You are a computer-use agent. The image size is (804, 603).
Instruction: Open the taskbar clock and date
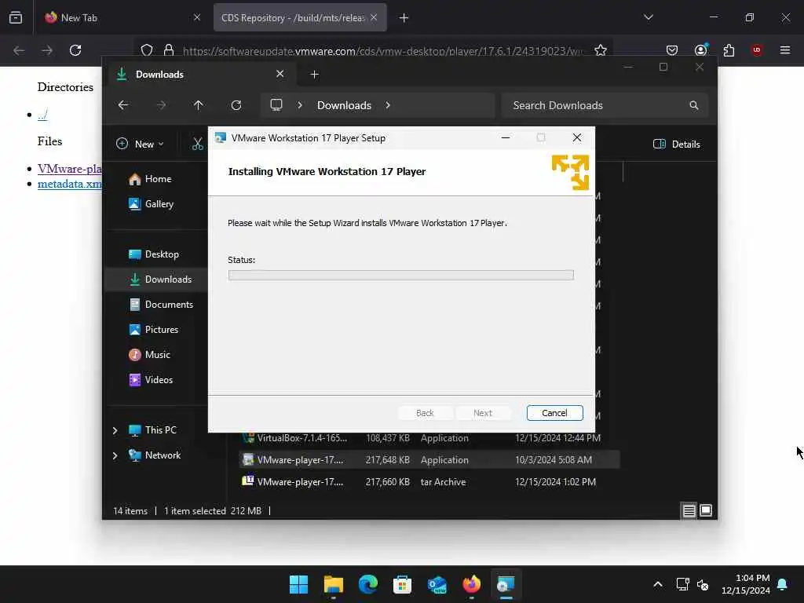(746, 584)
